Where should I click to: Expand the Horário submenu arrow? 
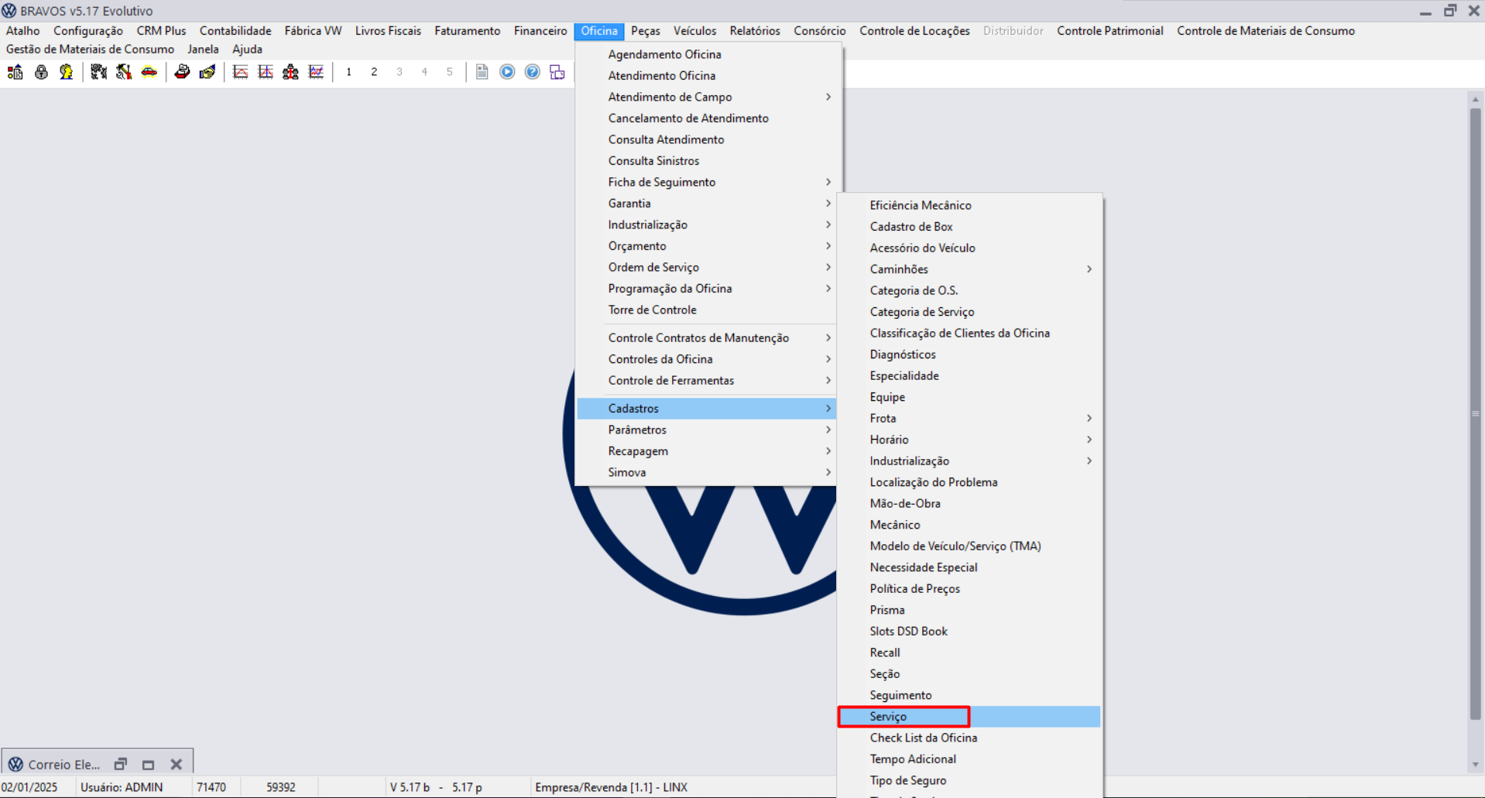(x=1089, y=440)
